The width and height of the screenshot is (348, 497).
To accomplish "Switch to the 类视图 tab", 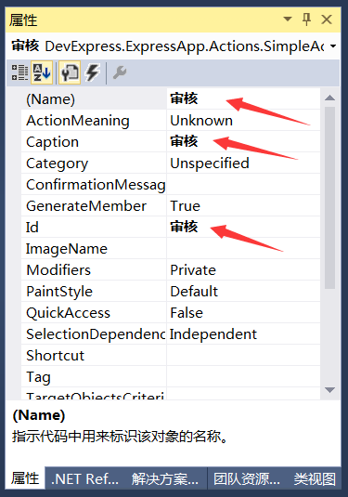I will click(315, 479).
